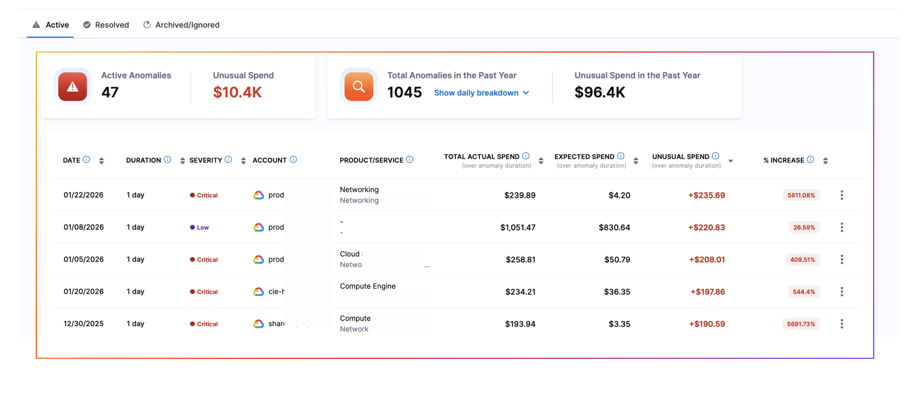
Task: Click info icon beside Severity column header
Action: coord(228,159)
